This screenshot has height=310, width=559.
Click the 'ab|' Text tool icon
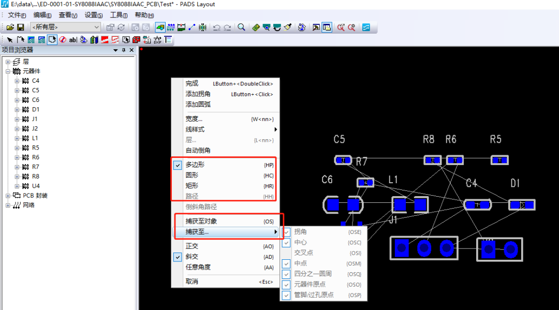tap(72, 40)
